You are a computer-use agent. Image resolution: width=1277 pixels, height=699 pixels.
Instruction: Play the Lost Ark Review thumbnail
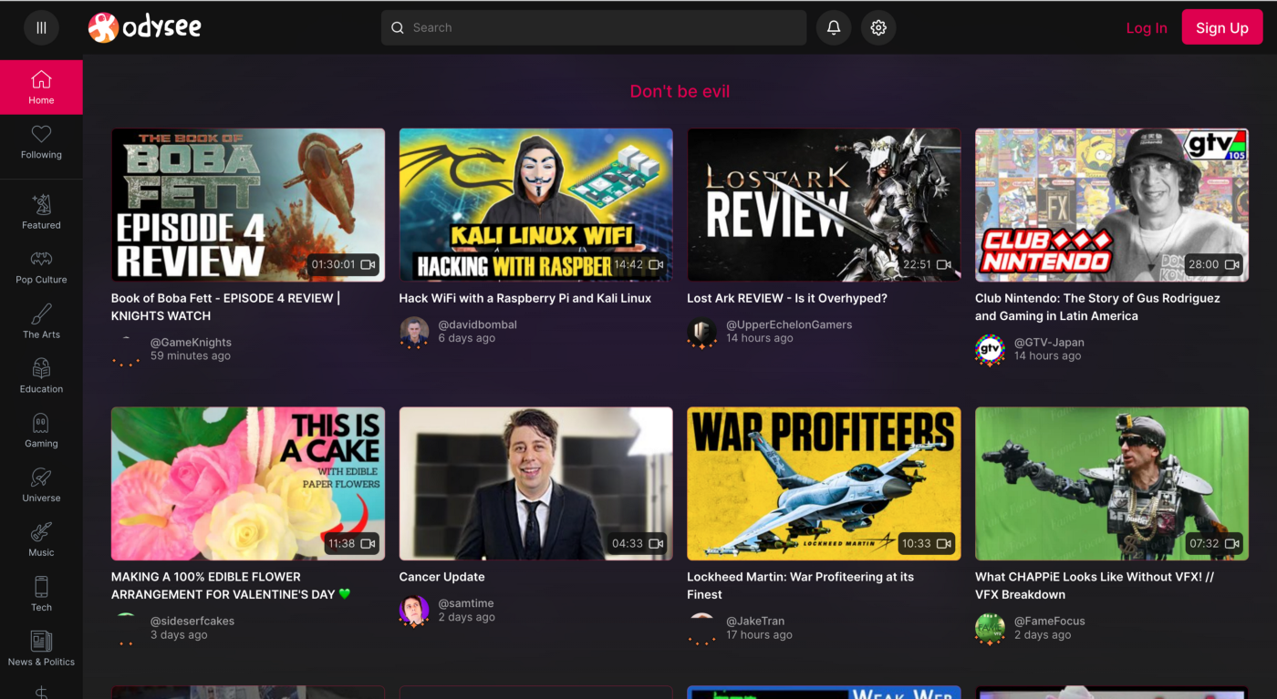point(824,204)
